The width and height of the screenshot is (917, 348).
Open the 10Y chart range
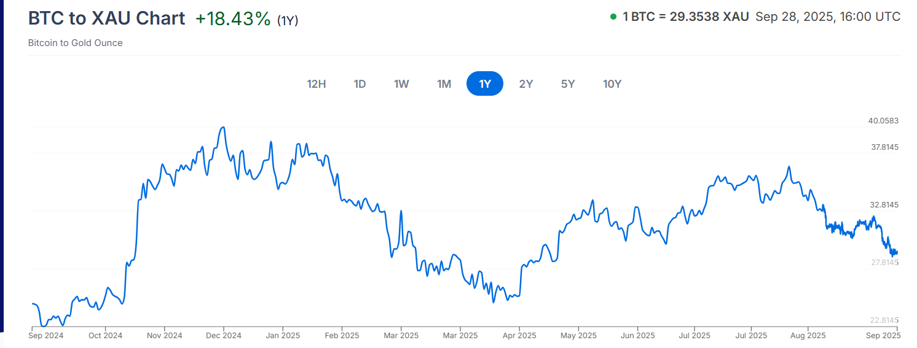[x=612, y=84]
